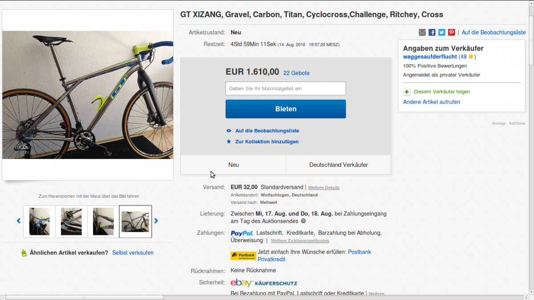Image resolution: width=534 pixels, height=300 pixels.
Task: Click the Maximalgebot input field
Action: coord(285,89)
